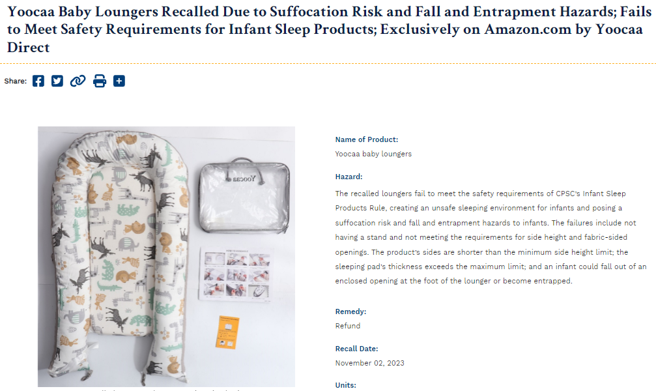Viewport: 656px width, 391px height.
Task: Share the recall on Facebook
Action: [x=38, y=81]
